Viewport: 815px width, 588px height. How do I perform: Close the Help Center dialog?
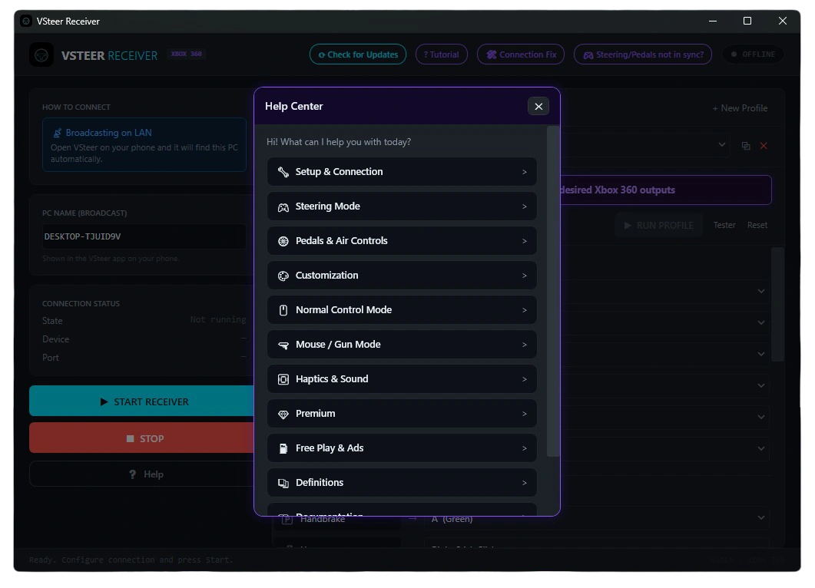pos(538,107)
